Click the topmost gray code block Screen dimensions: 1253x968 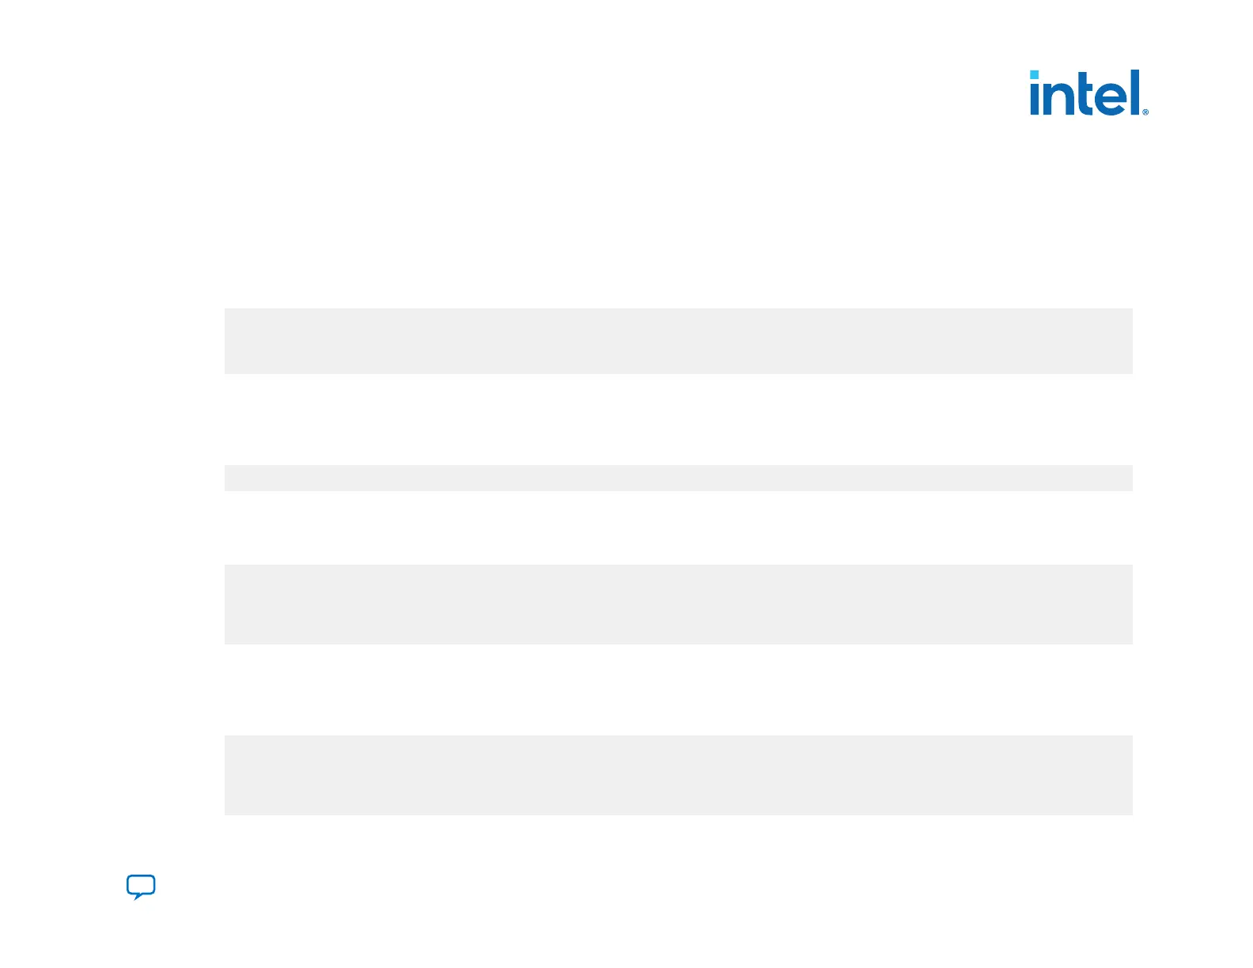click(x=678, y=341)
